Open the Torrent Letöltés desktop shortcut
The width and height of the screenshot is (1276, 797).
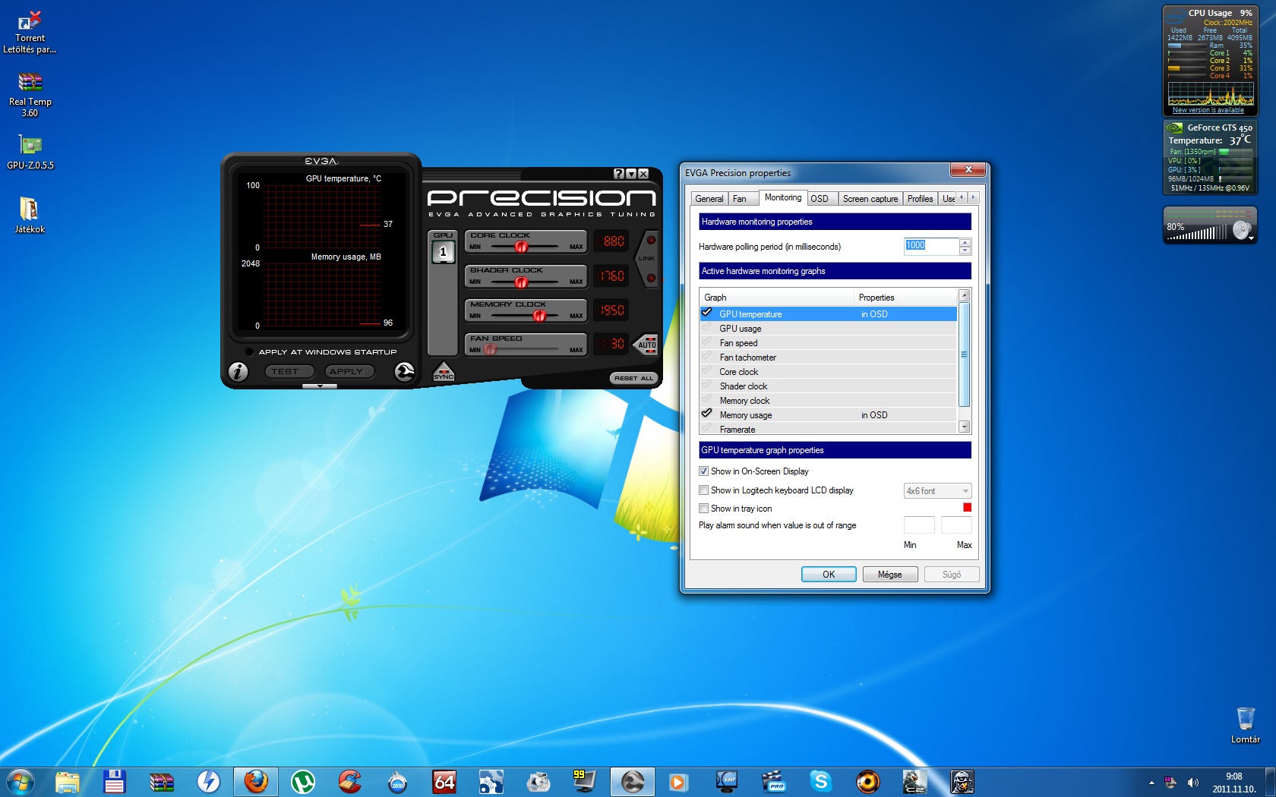point(30,33)
